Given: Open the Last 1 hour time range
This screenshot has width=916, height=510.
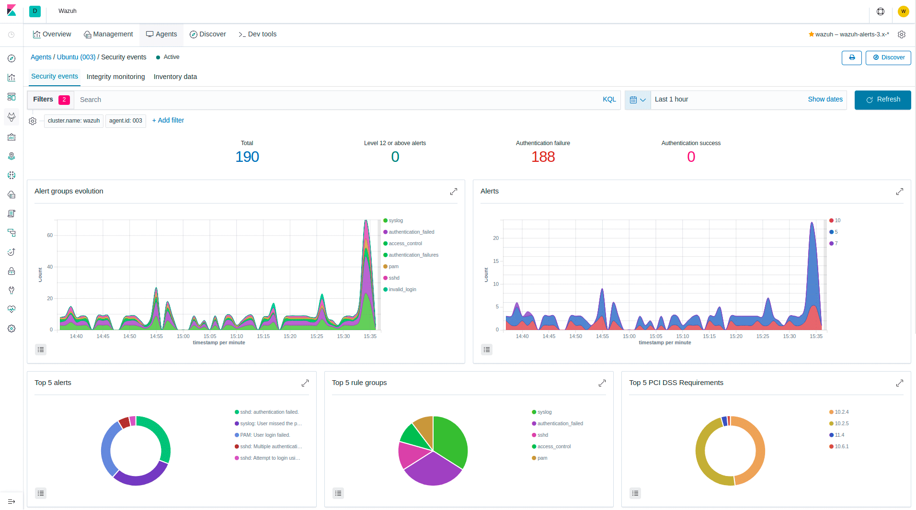Looking at the screenshot, I should click(671, 100).
